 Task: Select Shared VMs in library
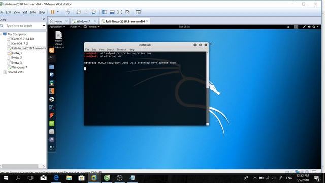pyautogui.click(x=14, y=72)
